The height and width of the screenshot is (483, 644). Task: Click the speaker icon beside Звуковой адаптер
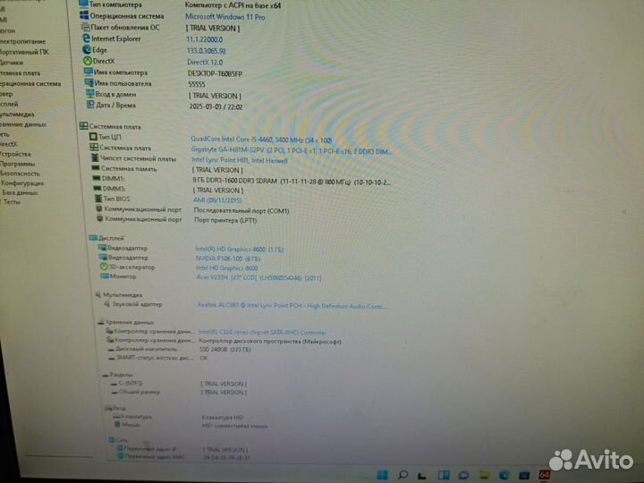[x=107, y=304]
